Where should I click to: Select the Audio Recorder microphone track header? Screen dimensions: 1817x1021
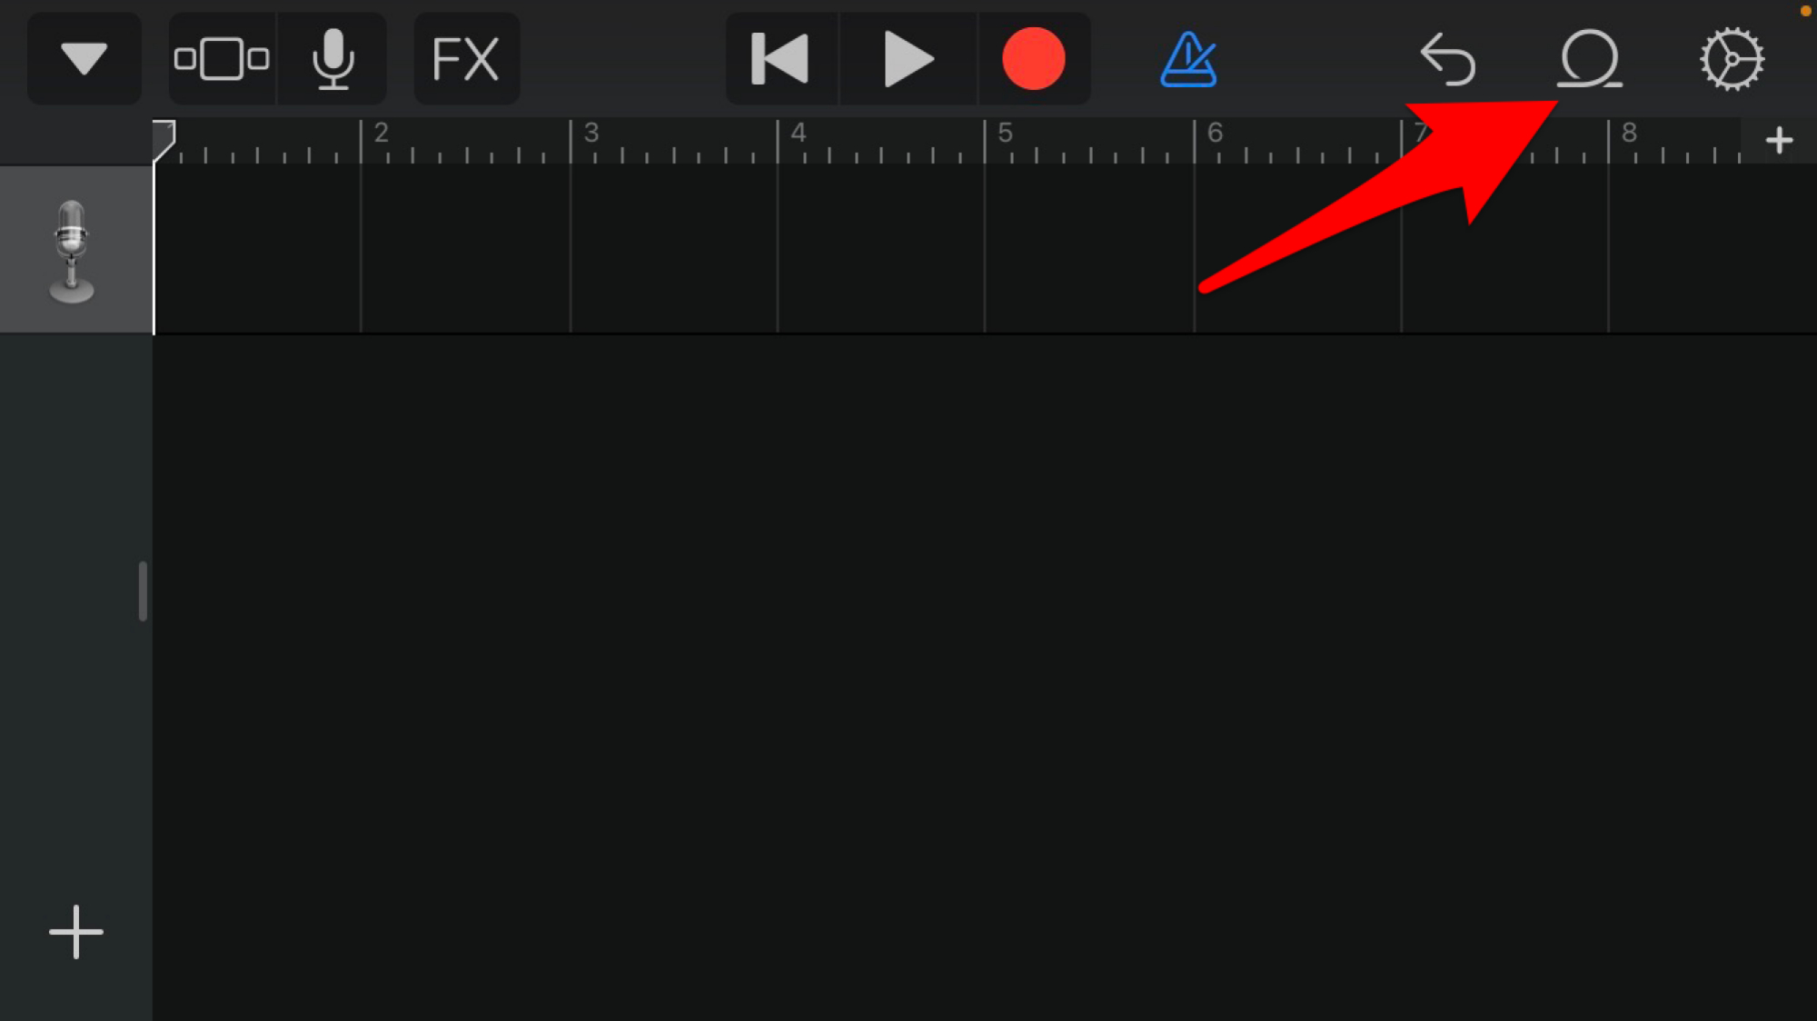click(76, 250)
